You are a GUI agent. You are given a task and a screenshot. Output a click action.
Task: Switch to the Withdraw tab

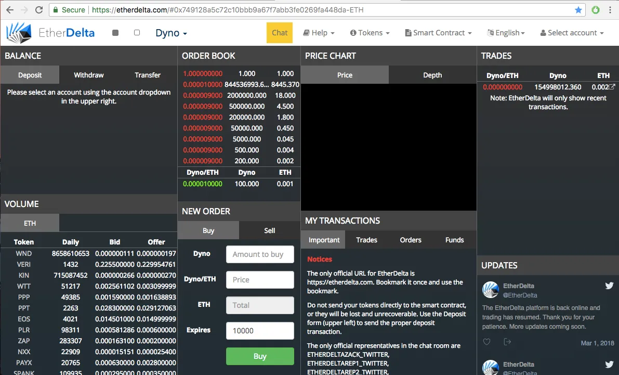pyautogui.click(x=89, y=75)
